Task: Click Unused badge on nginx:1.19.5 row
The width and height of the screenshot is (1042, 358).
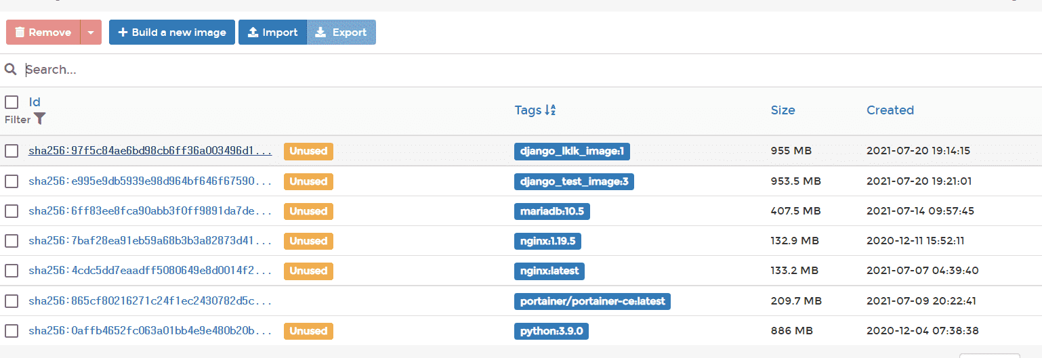Action: (308, 241)
